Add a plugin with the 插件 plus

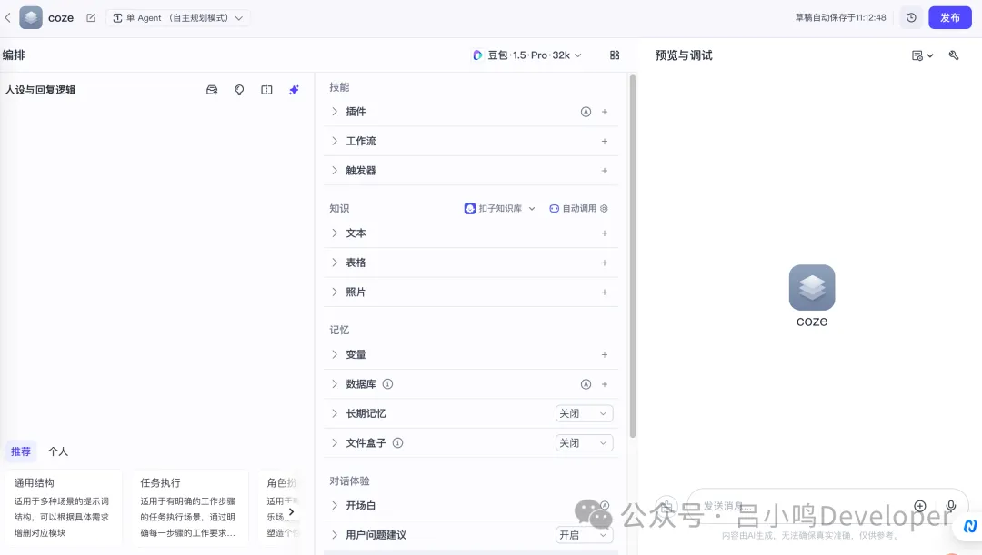pos(605,112)
